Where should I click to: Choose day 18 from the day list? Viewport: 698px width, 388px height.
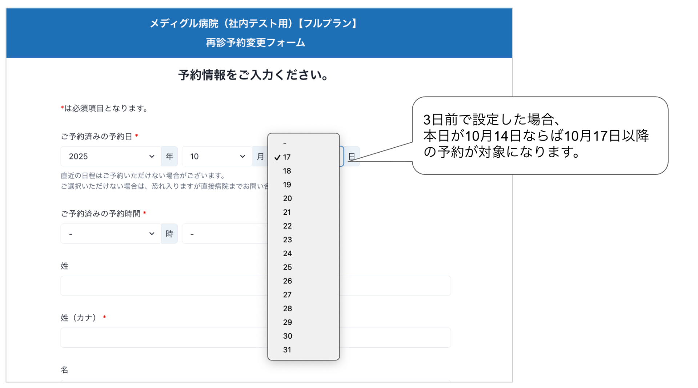click(303, 171)
